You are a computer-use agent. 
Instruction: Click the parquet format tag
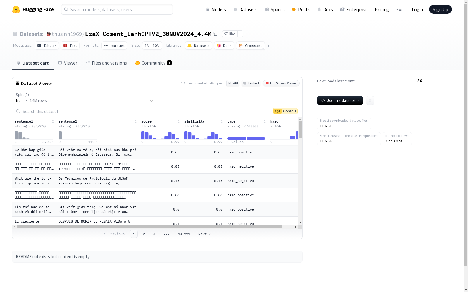114,46
